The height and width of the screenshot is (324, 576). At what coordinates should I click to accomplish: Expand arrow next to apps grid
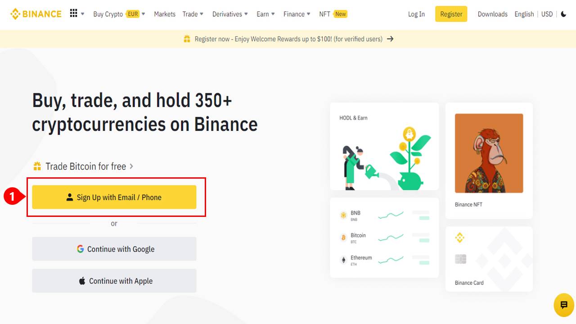83,14
